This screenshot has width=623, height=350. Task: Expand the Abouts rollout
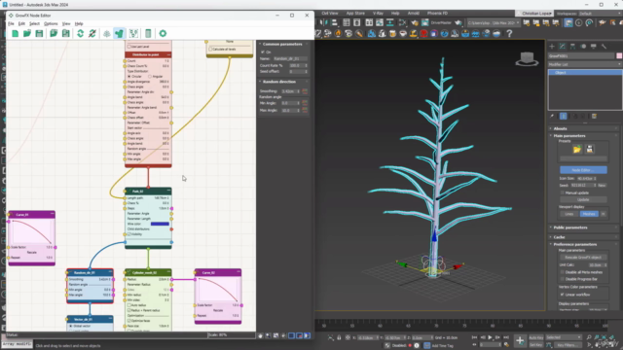(x=583, y=128)
